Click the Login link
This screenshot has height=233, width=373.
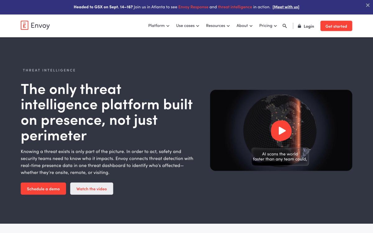(x=309, y=26)
